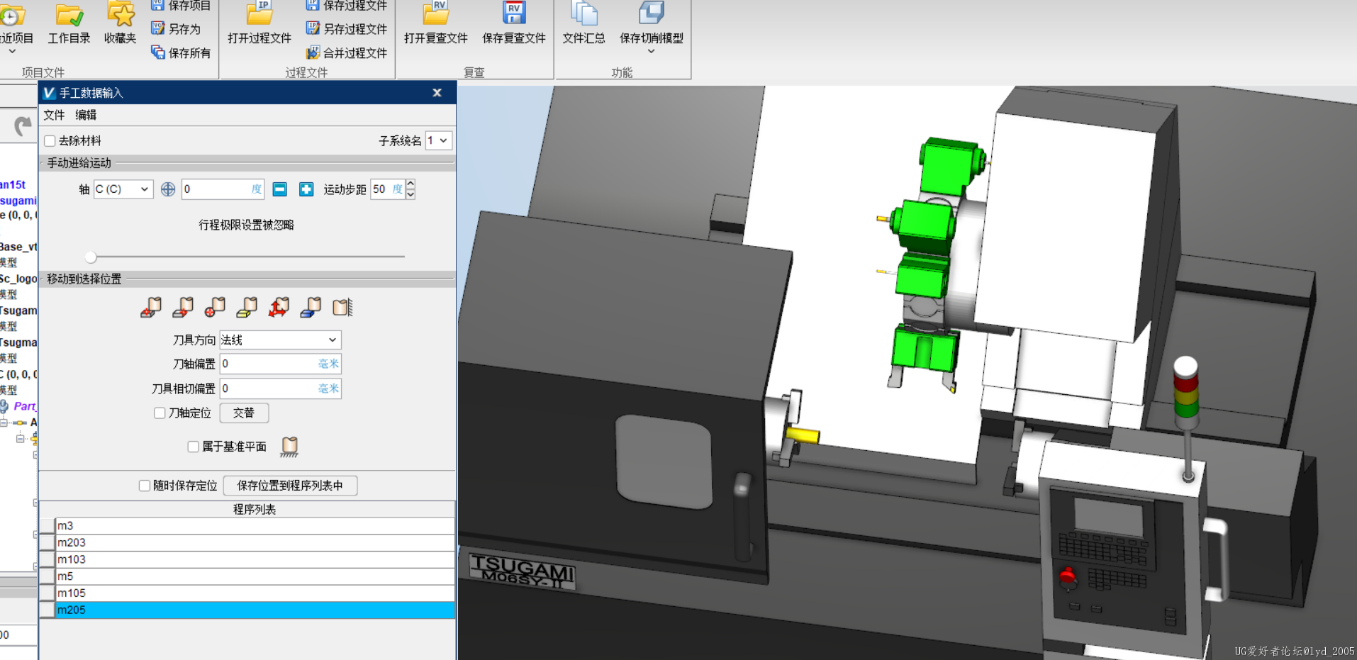Click the second move-to icon with the grey block
Screen dimensions: 1357x660
[x=183, y=307]
